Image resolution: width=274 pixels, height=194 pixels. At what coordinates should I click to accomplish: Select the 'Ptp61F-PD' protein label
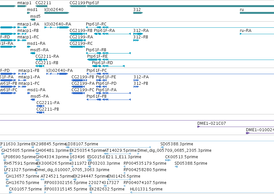106,83
